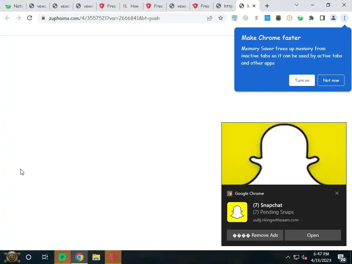Turn on Memory Saver

[x=302, y=80]
